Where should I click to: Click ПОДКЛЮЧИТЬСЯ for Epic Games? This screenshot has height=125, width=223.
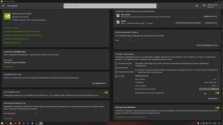point(210,16)
